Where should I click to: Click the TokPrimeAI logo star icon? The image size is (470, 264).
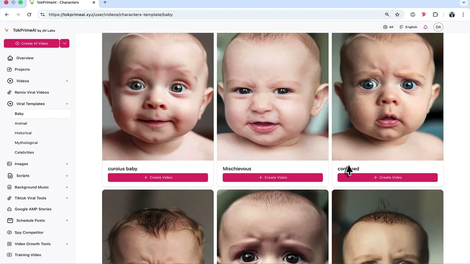point(7,30)
